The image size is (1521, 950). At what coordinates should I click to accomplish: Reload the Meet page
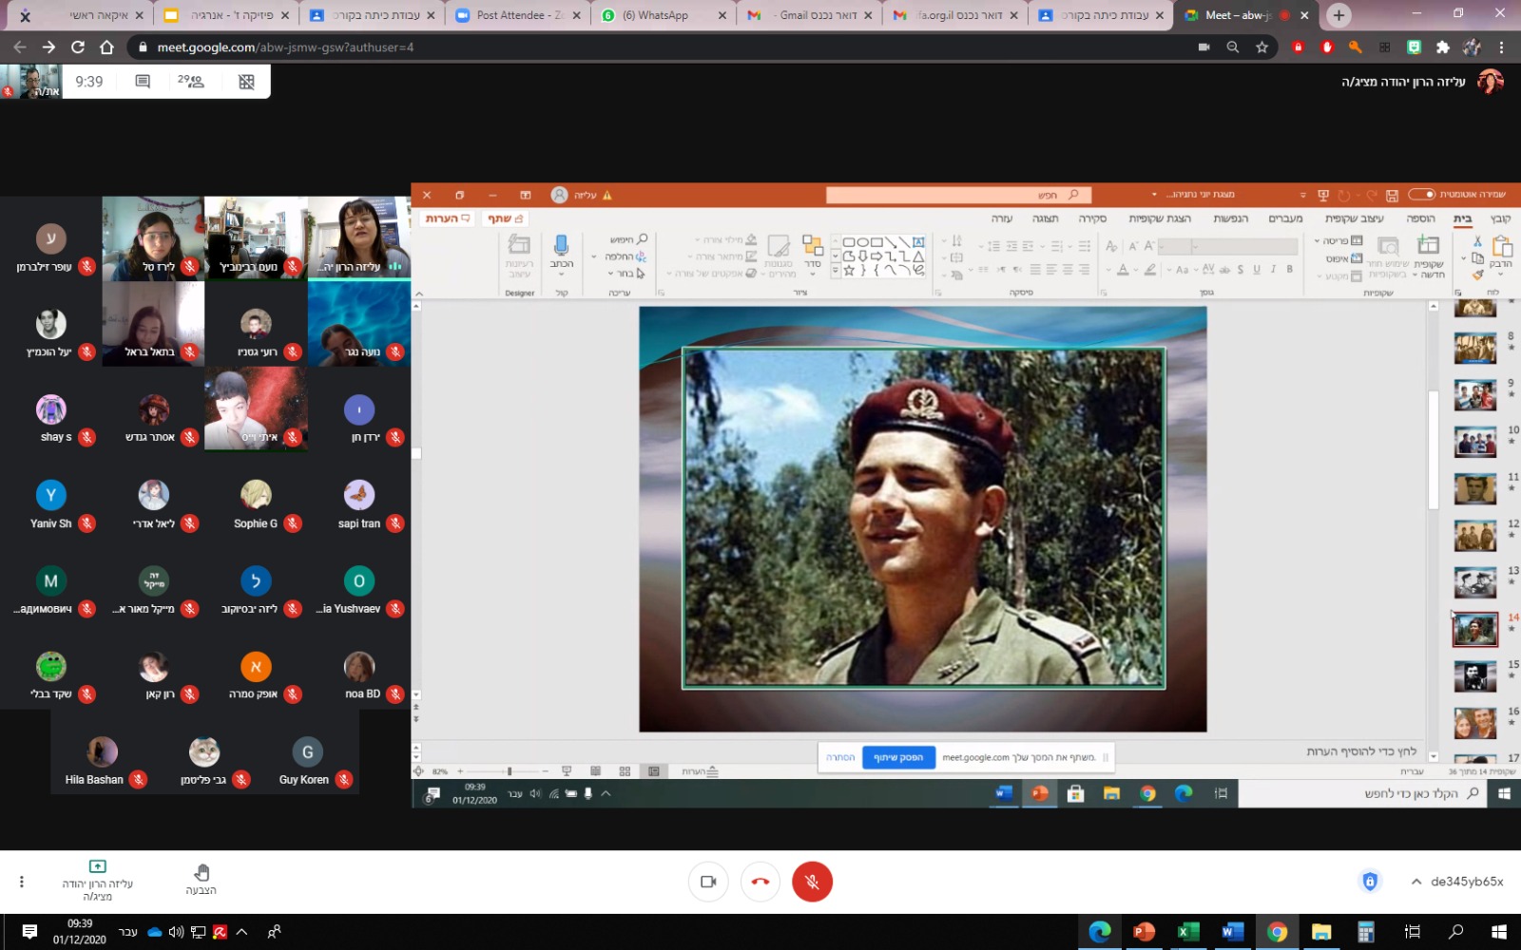pyautogui.click(x=78, y=47)
